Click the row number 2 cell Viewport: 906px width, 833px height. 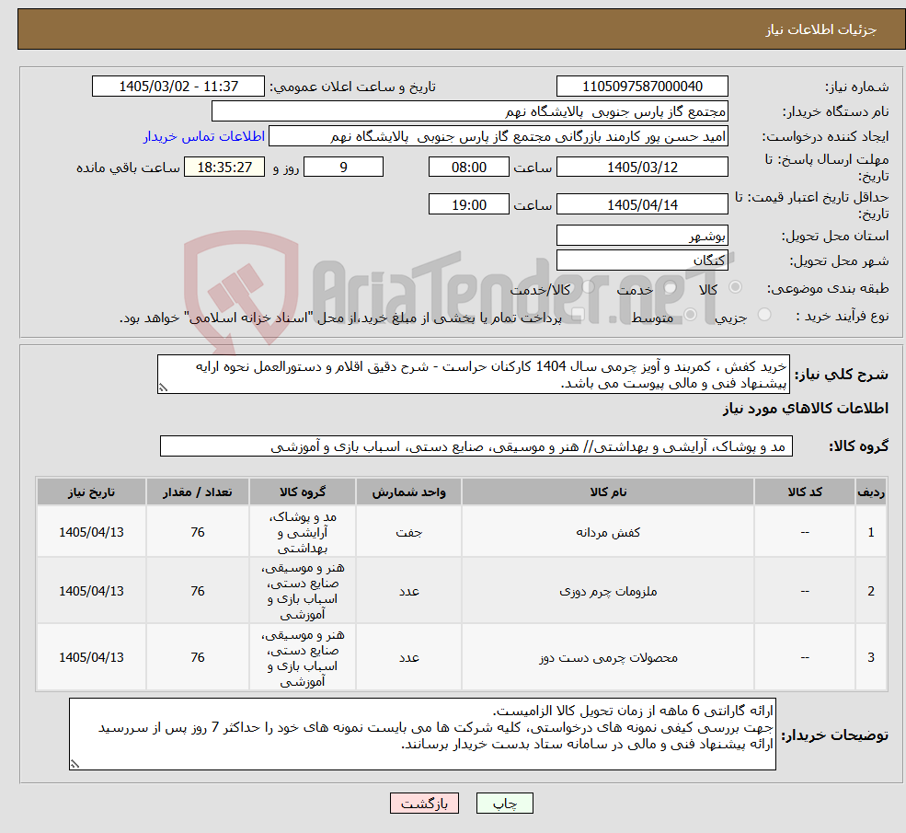tap(871, 591)
